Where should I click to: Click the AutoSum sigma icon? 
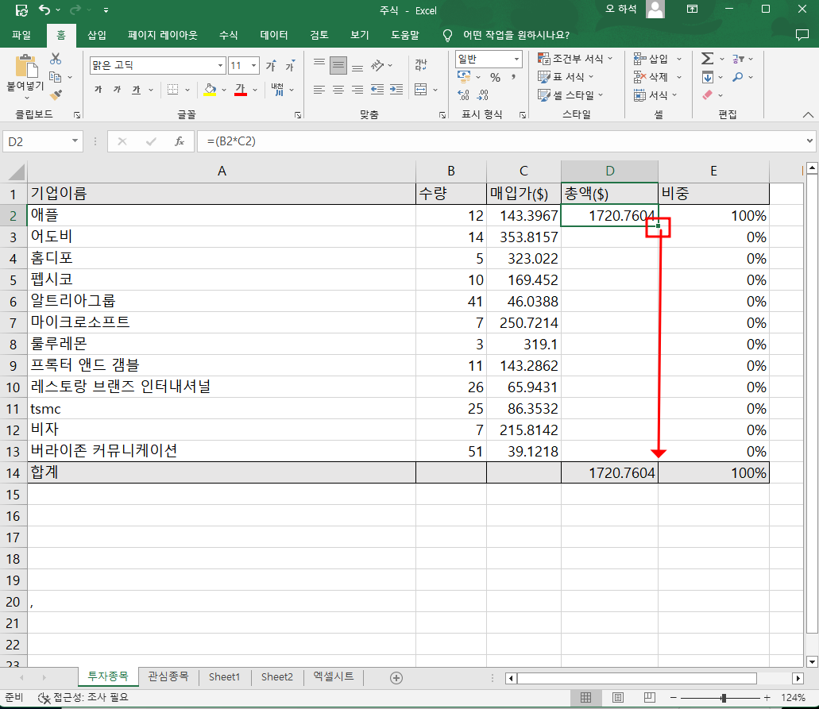pos(707,59)
